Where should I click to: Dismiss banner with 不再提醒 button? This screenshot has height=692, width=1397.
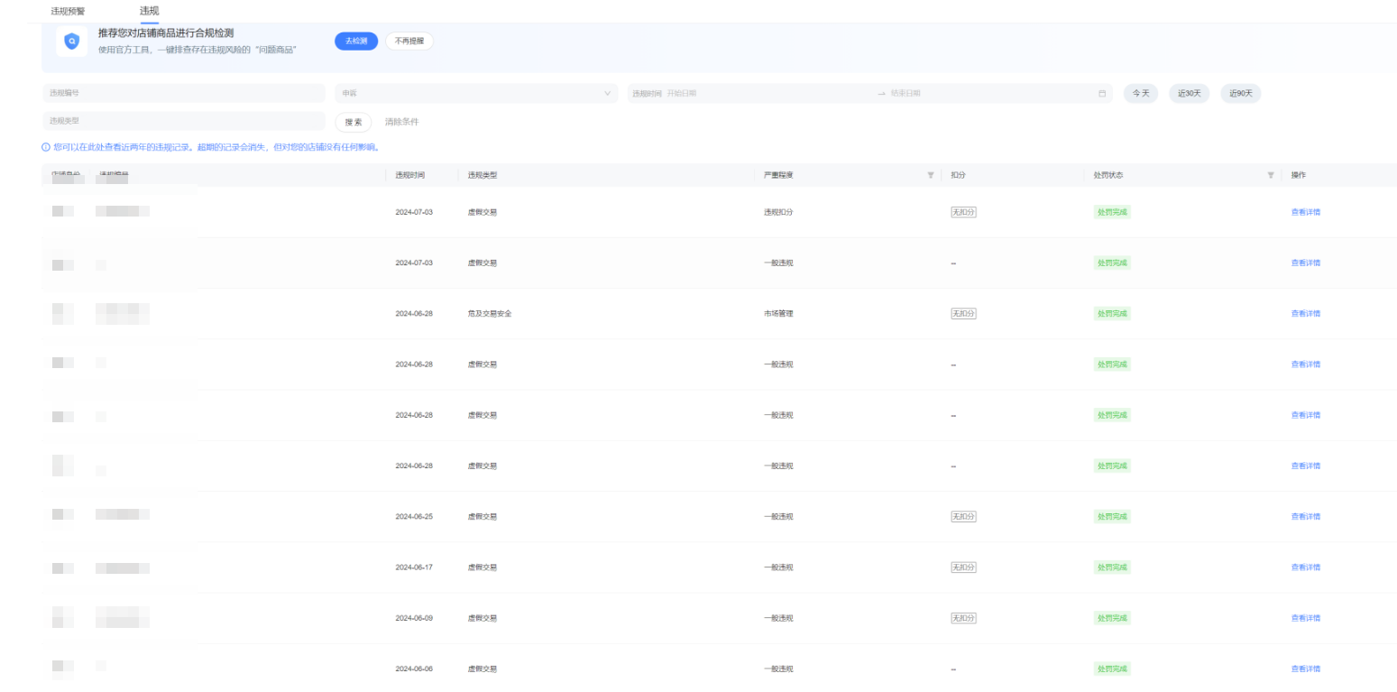[x=409, y=42]
